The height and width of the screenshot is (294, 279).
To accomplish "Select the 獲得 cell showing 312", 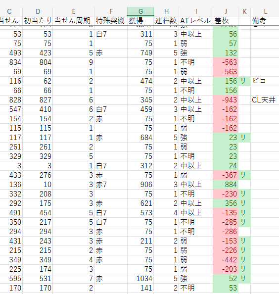I will click(140, 166).
